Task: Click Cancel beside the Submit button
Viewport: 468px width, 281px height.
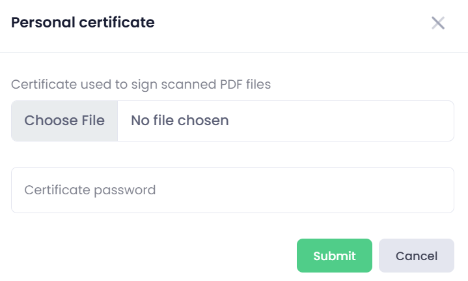Action: click(x=416, y=256)
